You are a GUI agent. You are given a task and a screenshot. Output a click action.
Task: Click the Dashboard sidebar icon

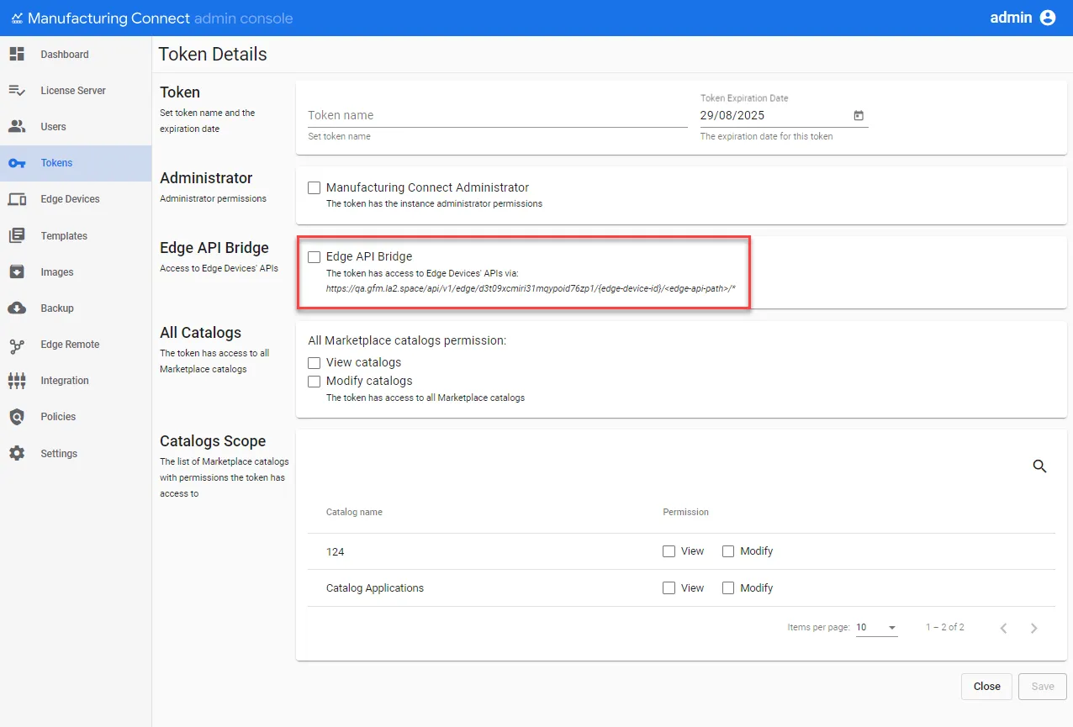coord(17,55)
